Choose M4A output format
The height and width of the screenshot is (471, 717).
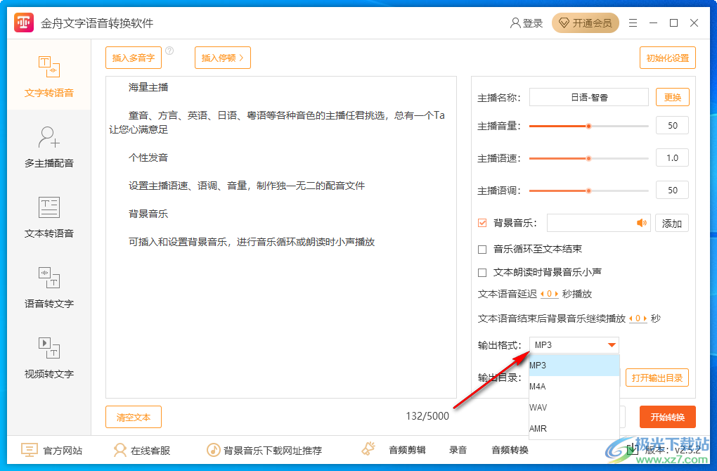(538, 386)
